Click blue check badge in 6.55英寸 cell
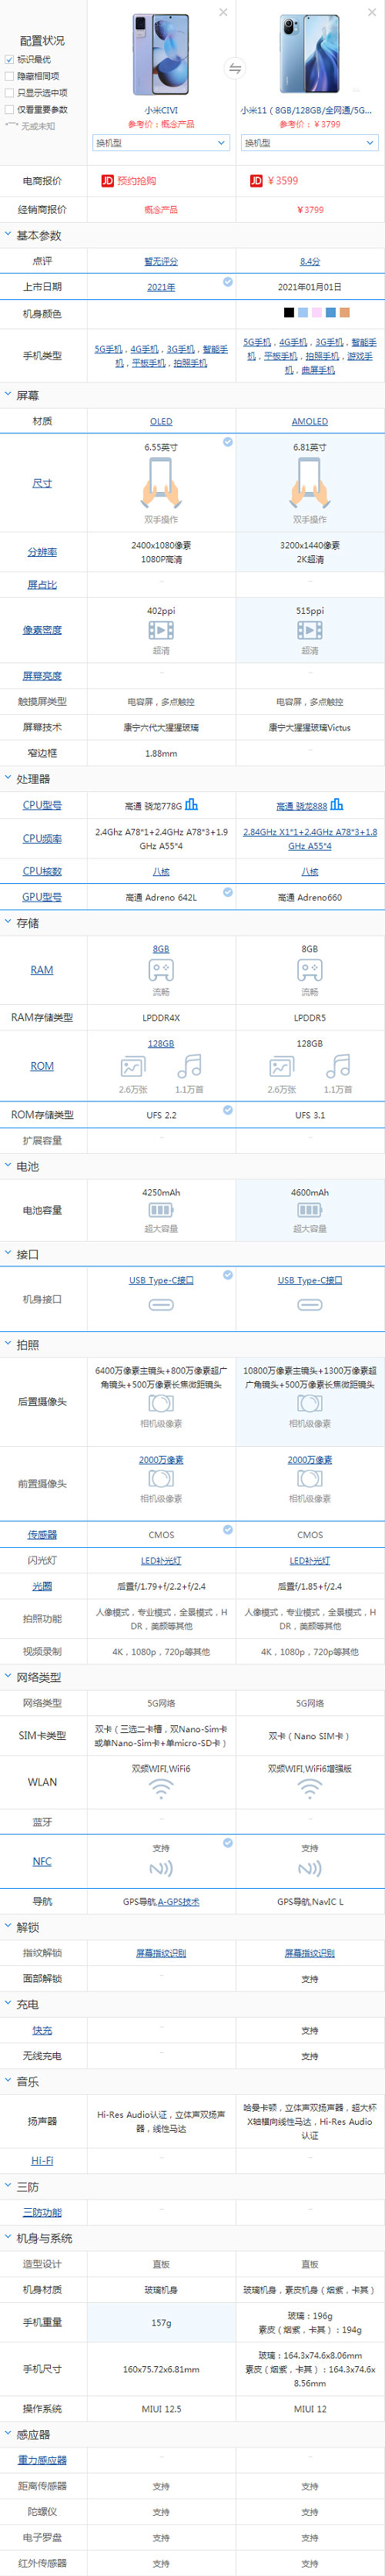This screenshot has height=2576, width=385. pyautogui.click(x=227, y=441)
